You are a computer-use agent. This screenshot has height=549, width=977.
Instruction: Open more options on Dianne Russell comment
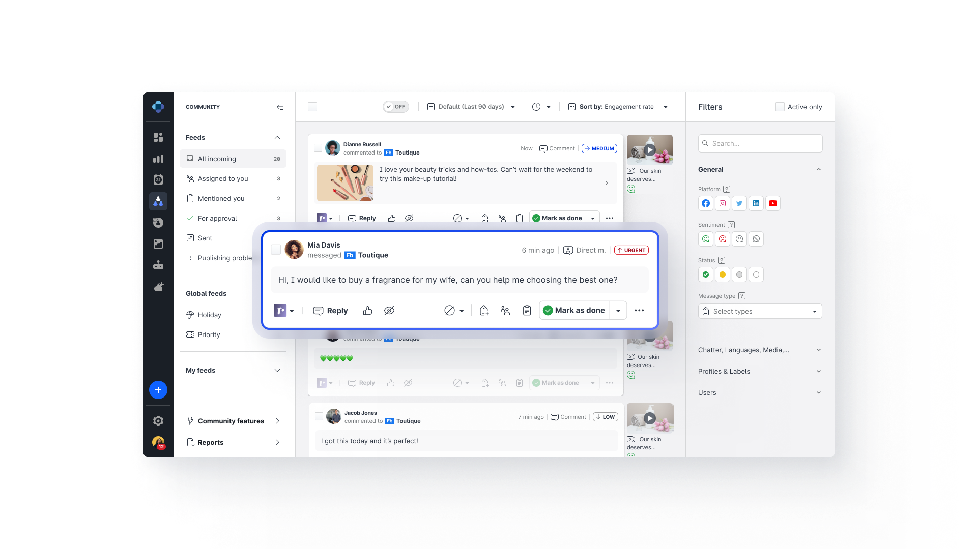610,218
